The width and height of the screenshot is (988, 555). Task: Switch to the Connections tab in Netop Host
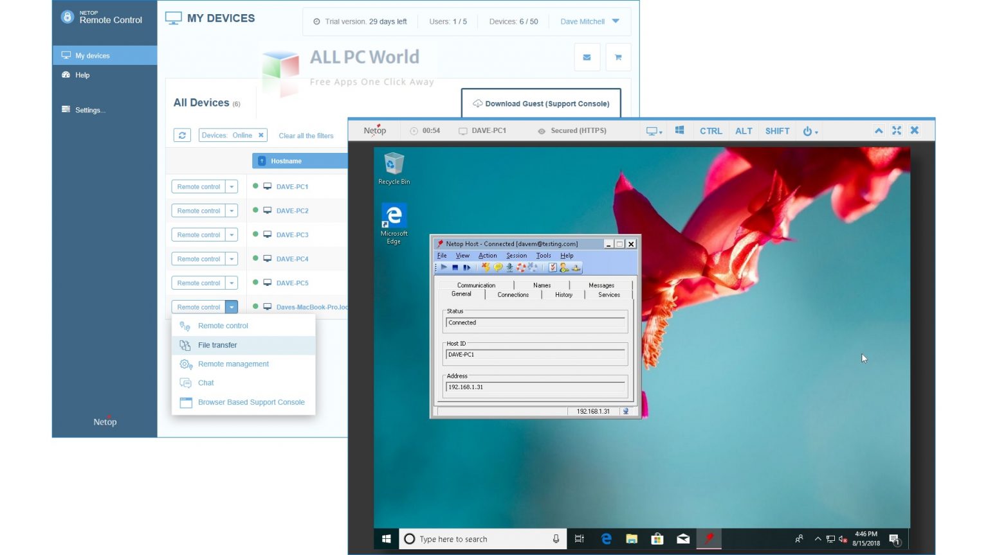[513, 295]
